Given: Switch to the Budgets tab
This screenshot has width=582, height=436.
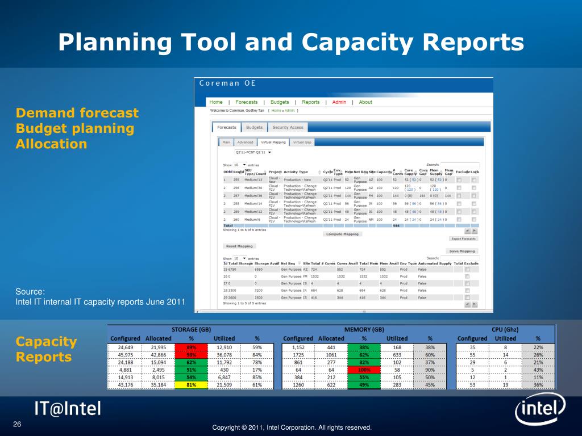Looking at the screenshot, I should click(255, 127).
